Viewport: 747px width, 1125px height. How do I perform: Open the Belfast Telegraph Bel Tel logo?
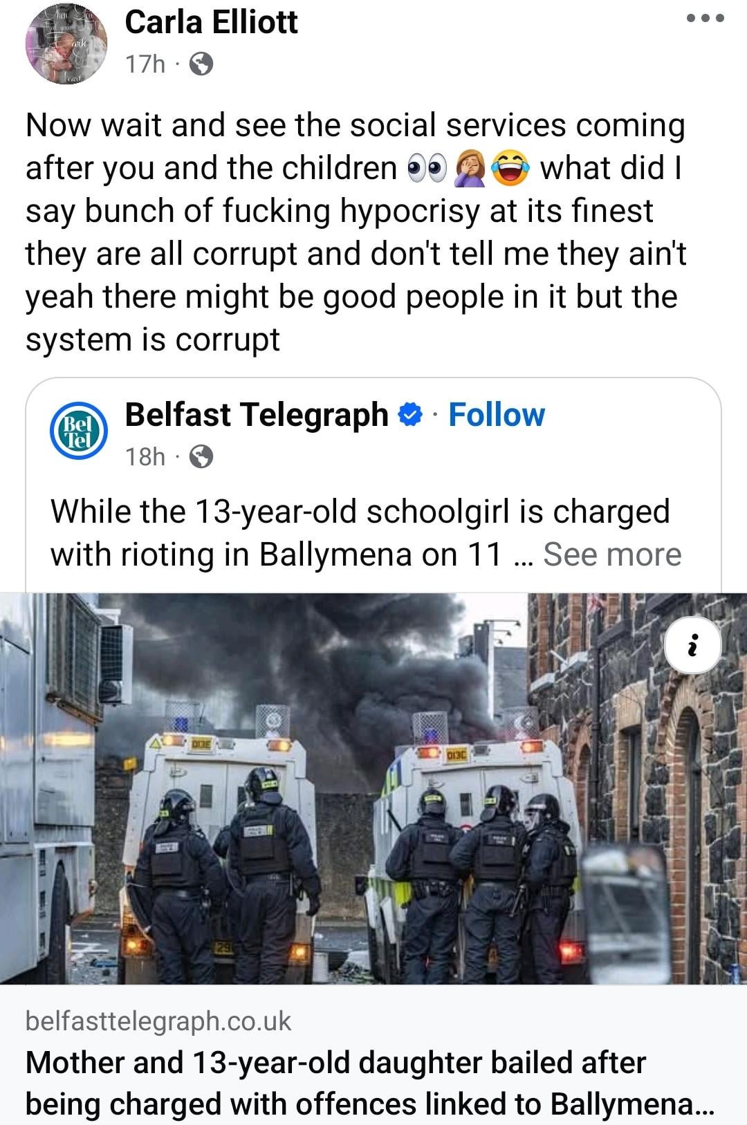(x=79, y=431)
